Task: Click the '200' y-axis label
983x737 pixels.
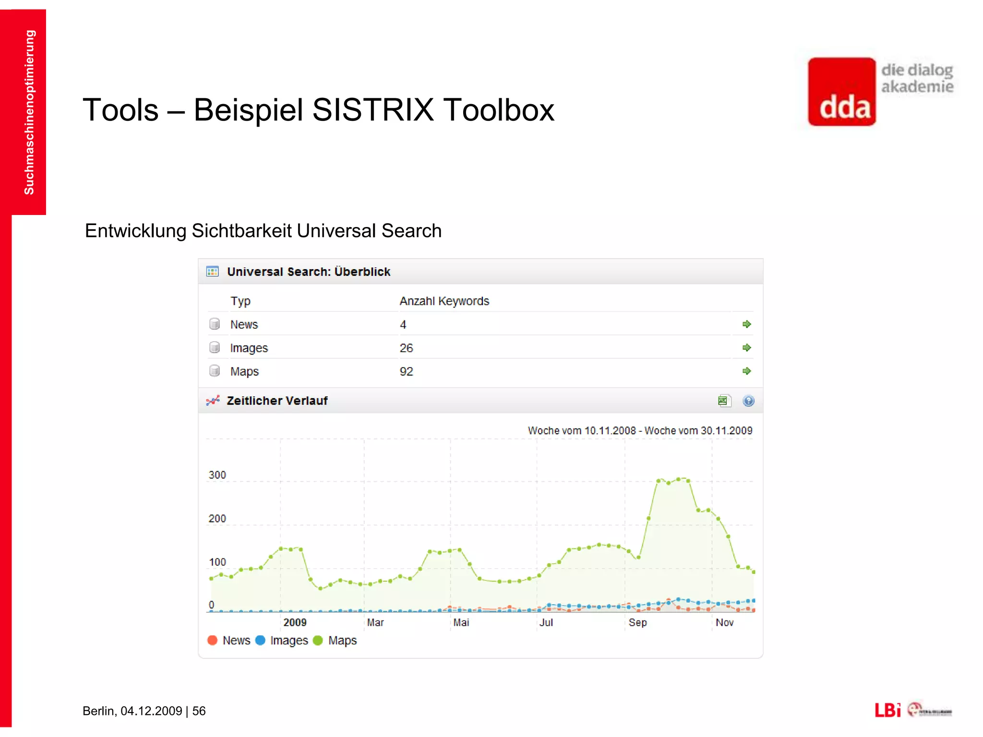Action: (x=217, y=519)
